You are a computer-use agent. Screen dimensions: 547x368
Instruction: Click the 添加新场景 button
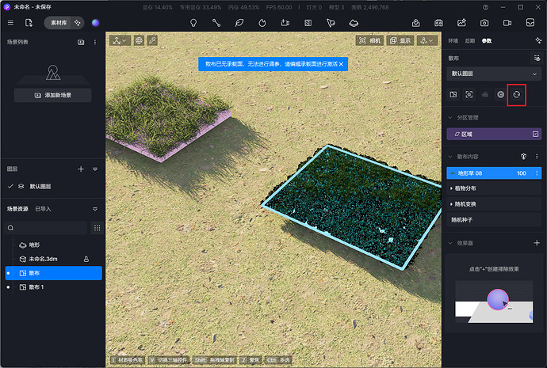click(x=53, y=95)
